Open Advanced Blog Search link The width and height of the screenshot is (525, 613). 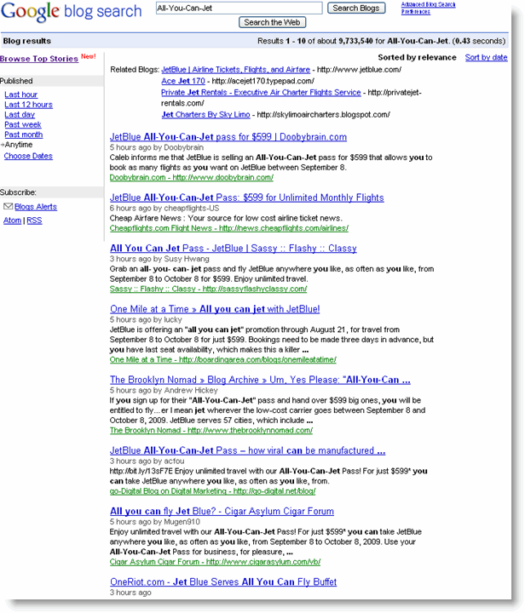(x=428, y=4)
